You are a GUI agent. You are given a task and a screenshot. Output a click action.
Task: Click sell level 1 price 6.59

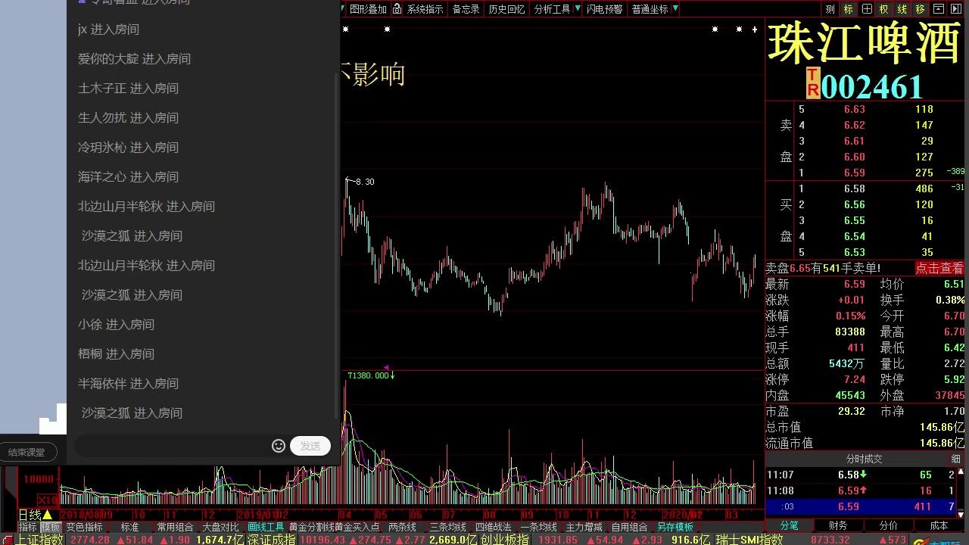(x=854, y=173)
